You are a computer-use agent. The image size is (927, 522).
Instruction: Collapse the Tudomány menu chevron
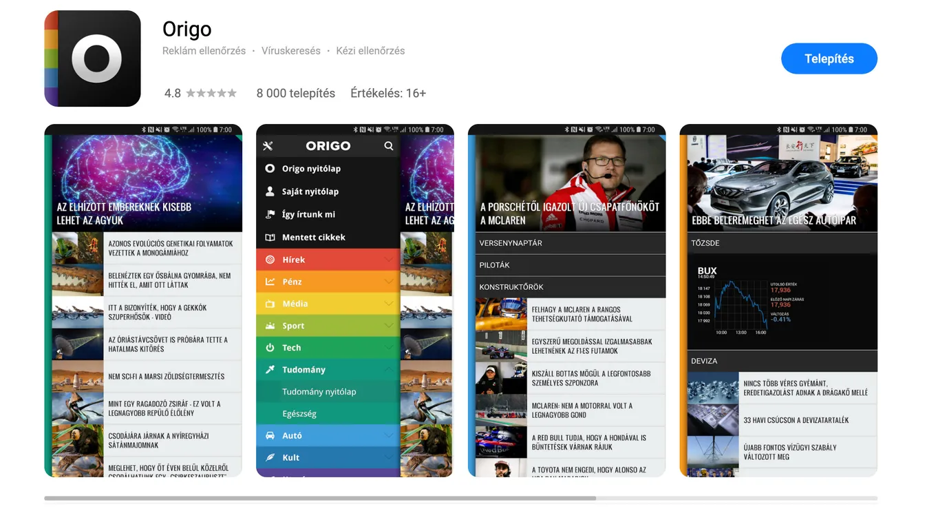pyautogui.click(x=389, y=370)
